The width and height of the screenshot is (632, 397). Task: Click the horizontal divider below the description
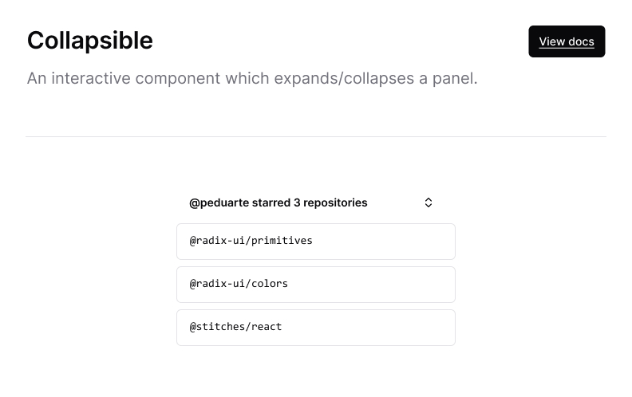pos(315,136)
